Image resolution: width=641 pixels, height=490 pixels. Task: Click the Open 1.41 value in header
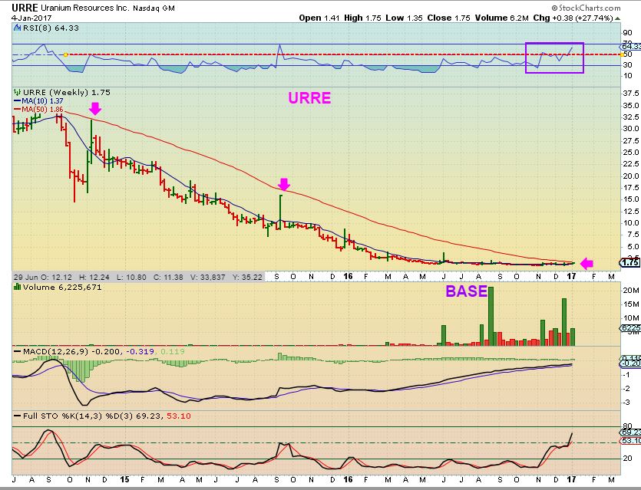point(319,18)
